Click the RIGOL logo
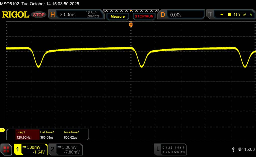 click(15, 15)
